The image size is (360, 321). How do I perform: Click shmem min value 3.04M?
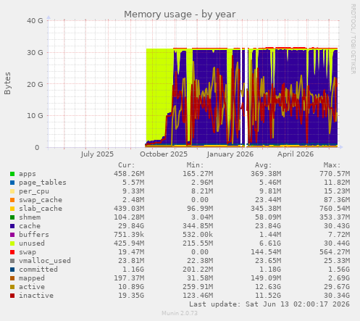point(202,217)
